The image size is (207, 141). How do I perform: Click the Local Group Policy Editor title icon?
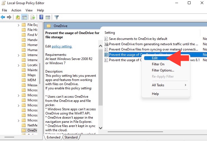[x=3, y=3]
